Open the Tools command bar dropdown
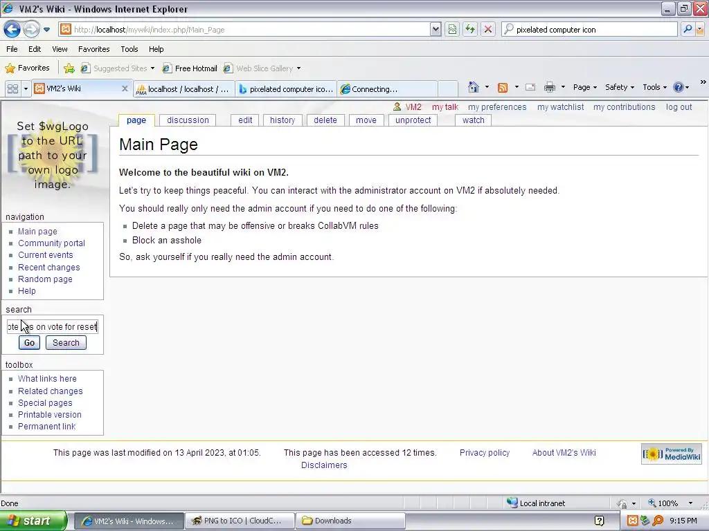This screenshot has width=709, height=531. click(654, 87)
